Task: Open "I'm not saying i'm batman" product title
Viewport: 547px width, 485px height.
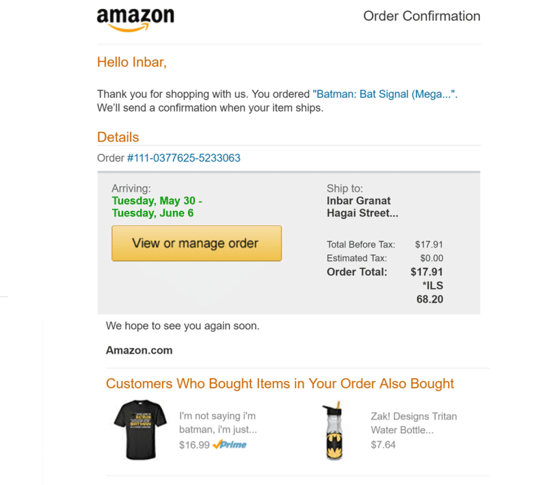Action: [217, 423]
